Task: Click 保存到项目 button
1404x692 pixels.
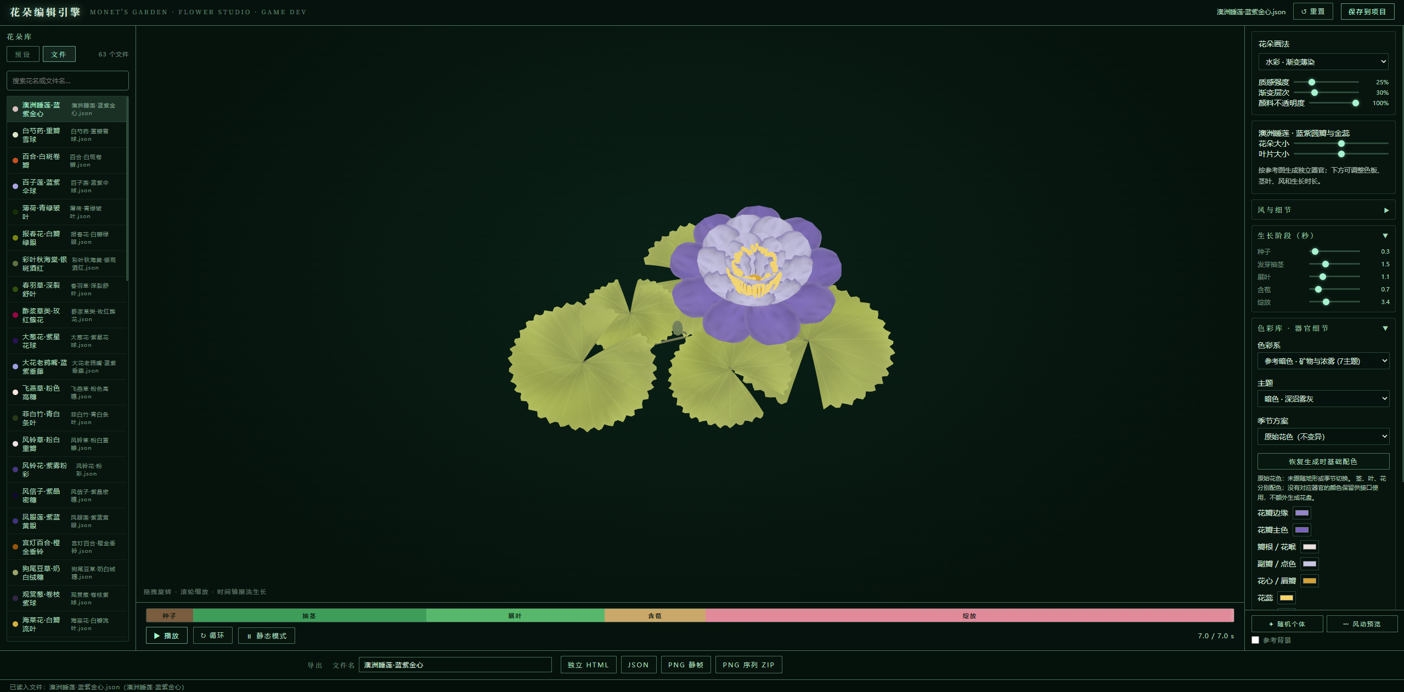Action: click(1367, 12)
